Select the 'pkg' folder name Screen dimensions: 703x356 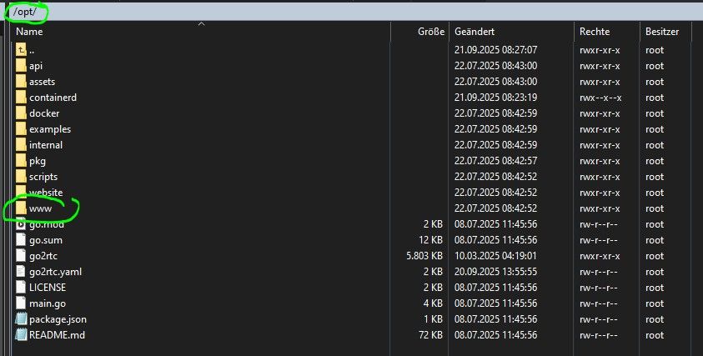point(38,161)
